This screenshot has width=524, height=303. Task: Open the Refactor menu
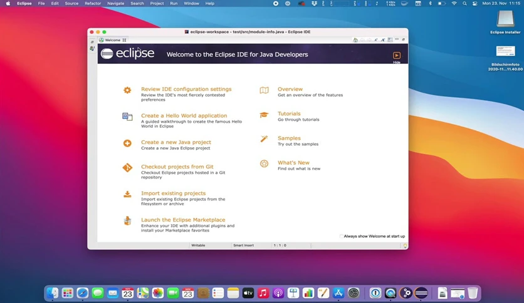(93, 3)
